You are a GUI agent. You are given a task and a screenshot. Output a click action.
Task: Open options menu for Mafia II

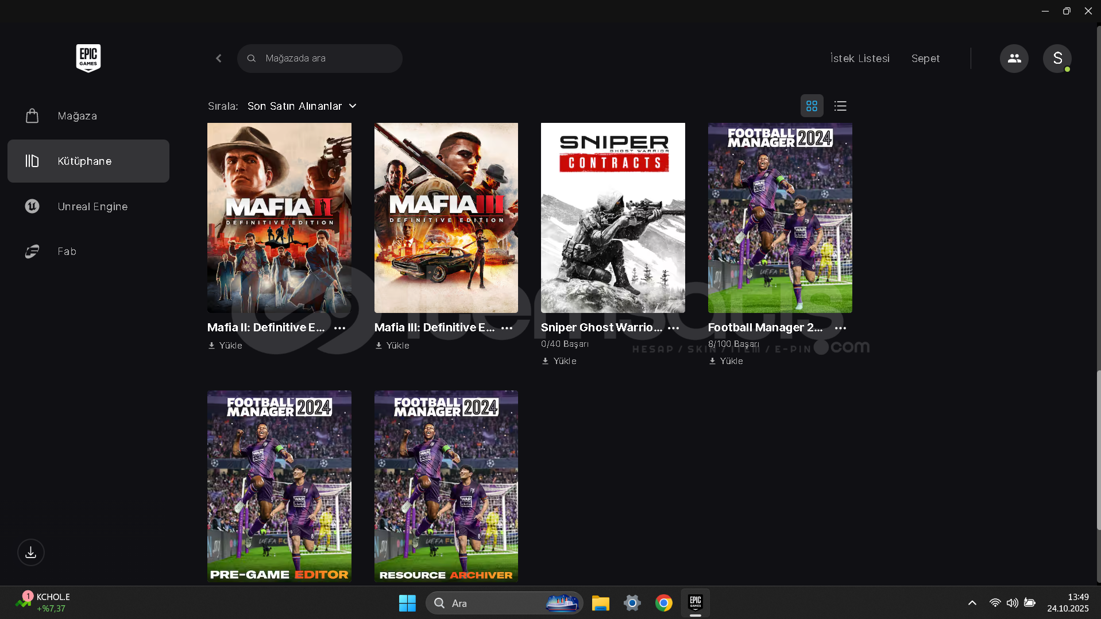click(x=340, y=328)
